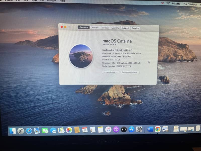Viewport: 201px width, 151px height.
Task: Open Preview app in Dock
Action: (x=165, y=129)
